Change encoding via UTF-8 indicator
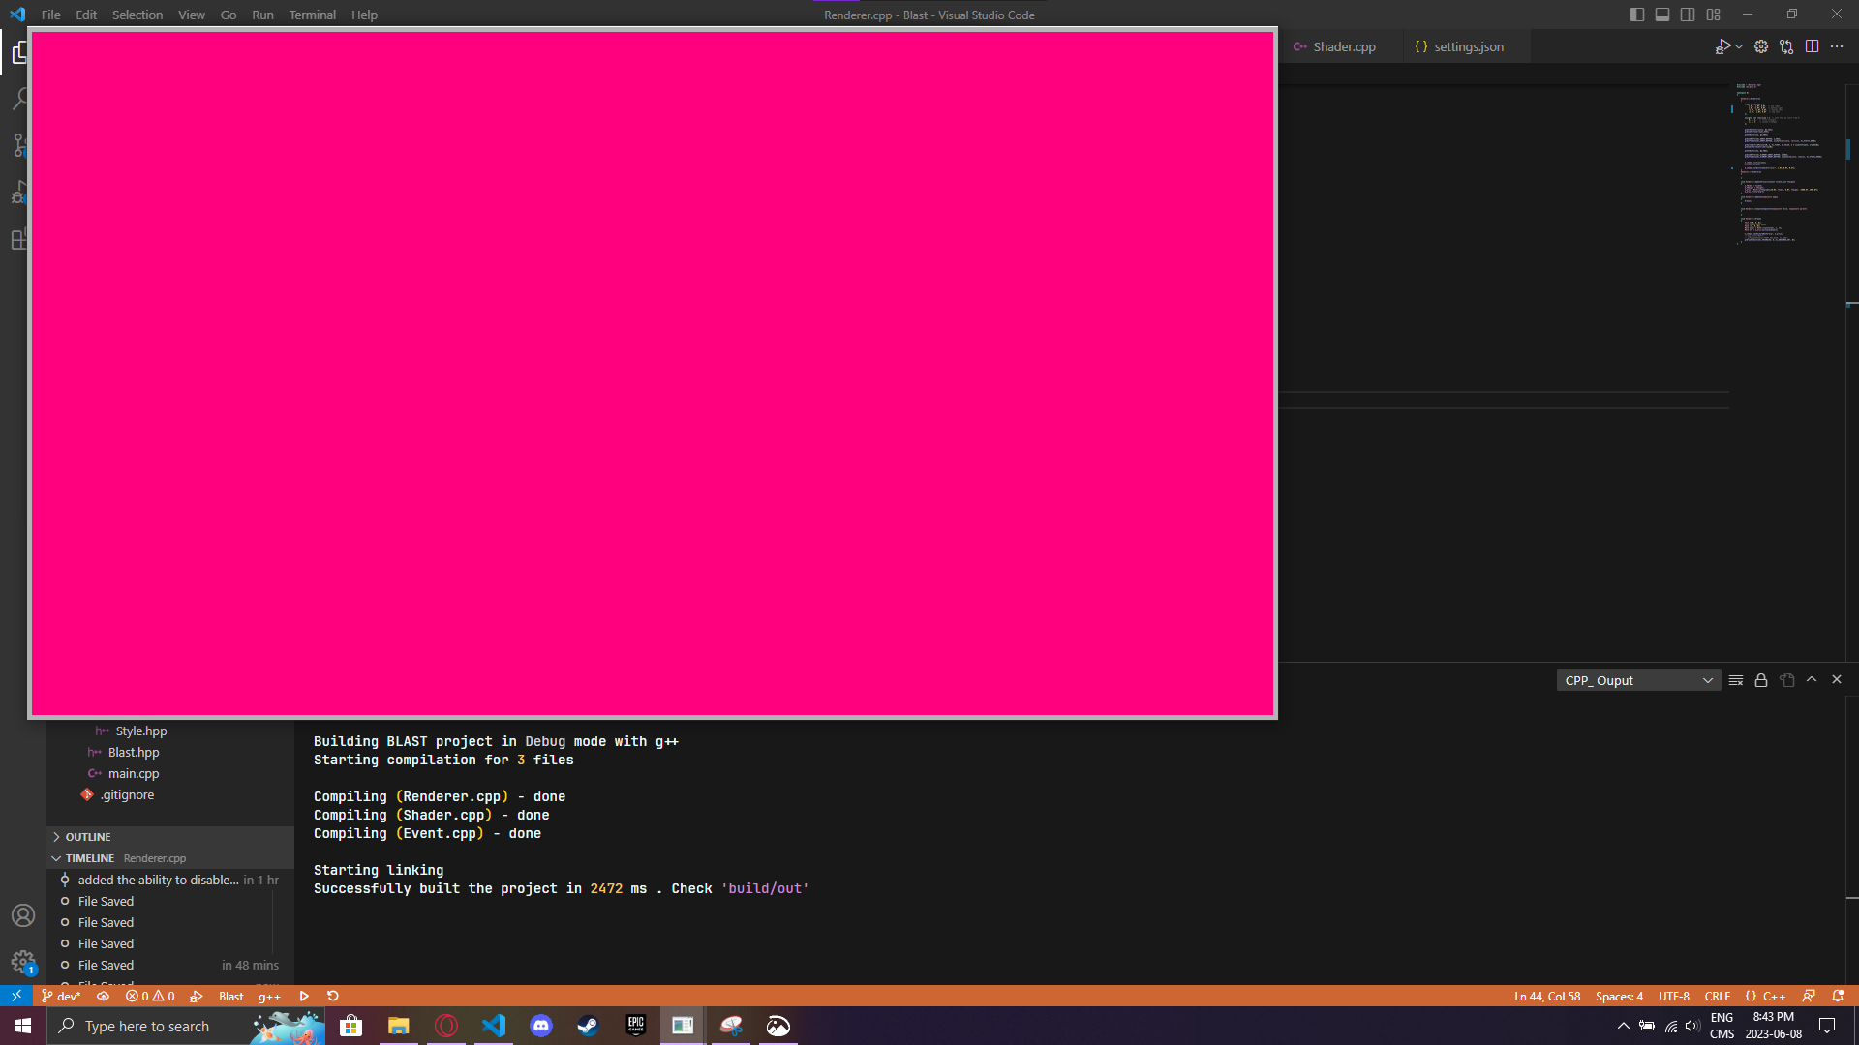This screenshot has width=1859, height=1045. click(x=1673, y=996)
